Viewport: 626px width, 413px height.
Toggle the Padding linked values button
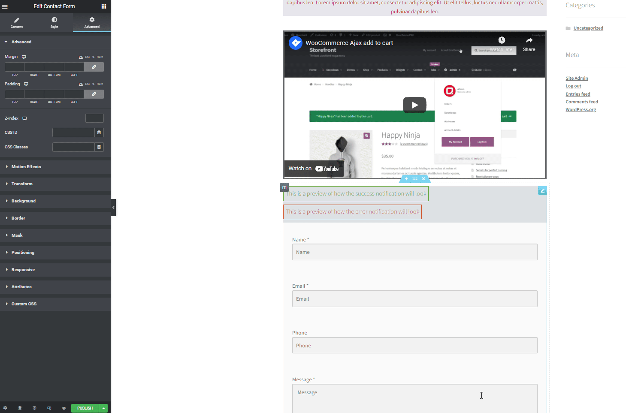coord(94,94)
